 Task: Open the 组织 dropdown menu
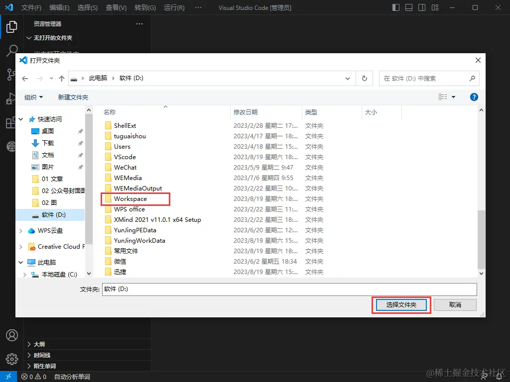click(x=33, y=97)
